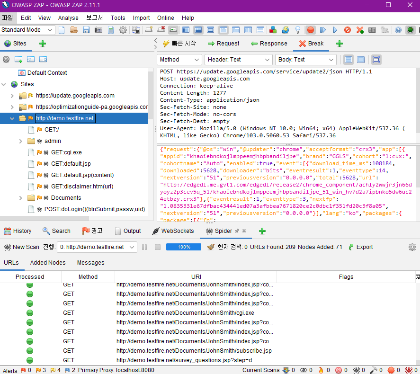Click the New Scan button
The width and height of the screenshot is (420, 374).
[21, 247]
